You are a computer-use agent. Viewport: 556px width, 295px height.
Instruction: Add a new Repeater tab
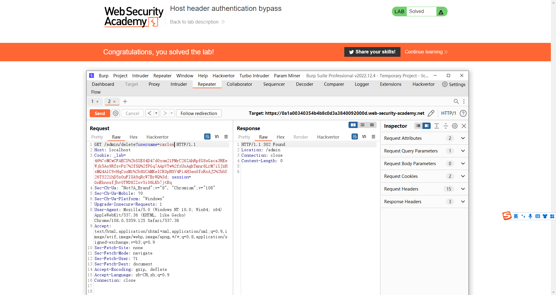coord(125,101)
